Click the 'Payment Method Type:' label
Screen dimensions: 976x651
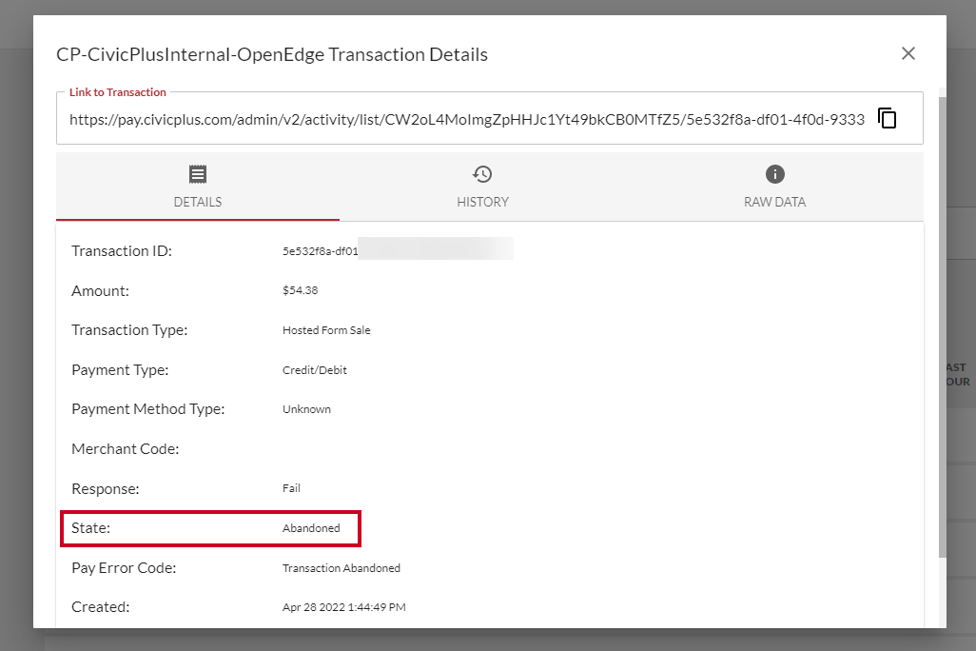click(148, 409)
